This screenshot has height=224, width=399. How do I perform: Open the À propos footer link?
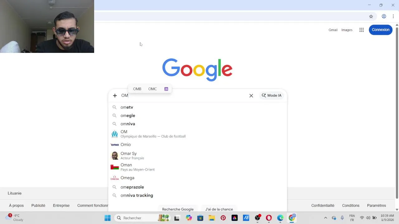click(x=16, y=205)
